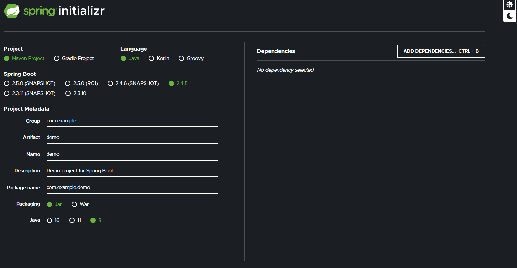Choose Java version 8

coord(96,220)
